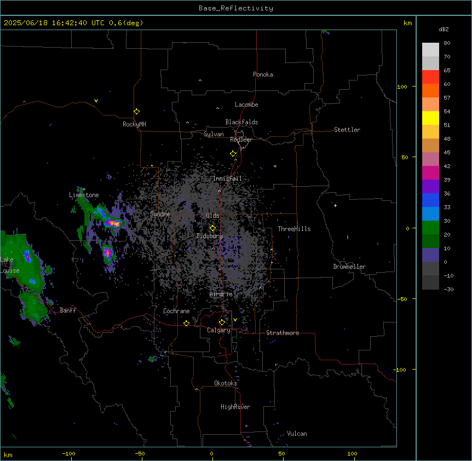Click the yellow diamond marker near RockyMH

pos(136,111)
